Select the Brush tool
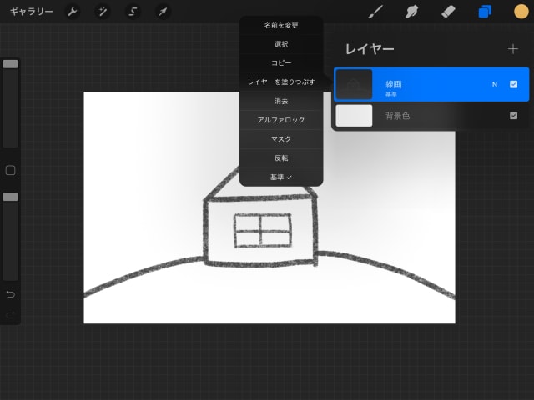534x400 pixels. click(x=375, y=12)
